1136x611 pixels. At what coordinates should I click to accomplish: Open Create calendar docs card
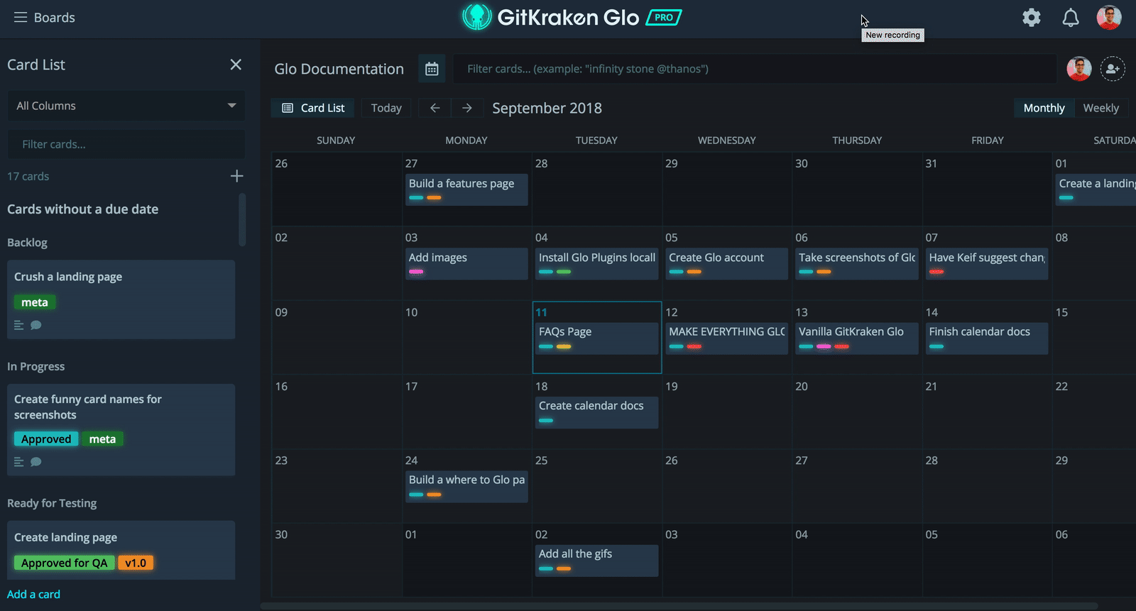coord(597,412)
